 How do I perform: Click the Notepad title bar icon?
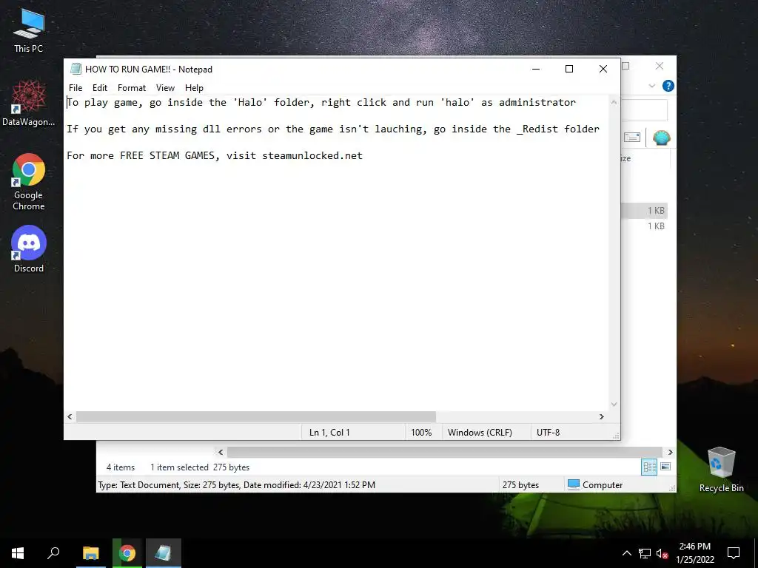pos(76,69)
